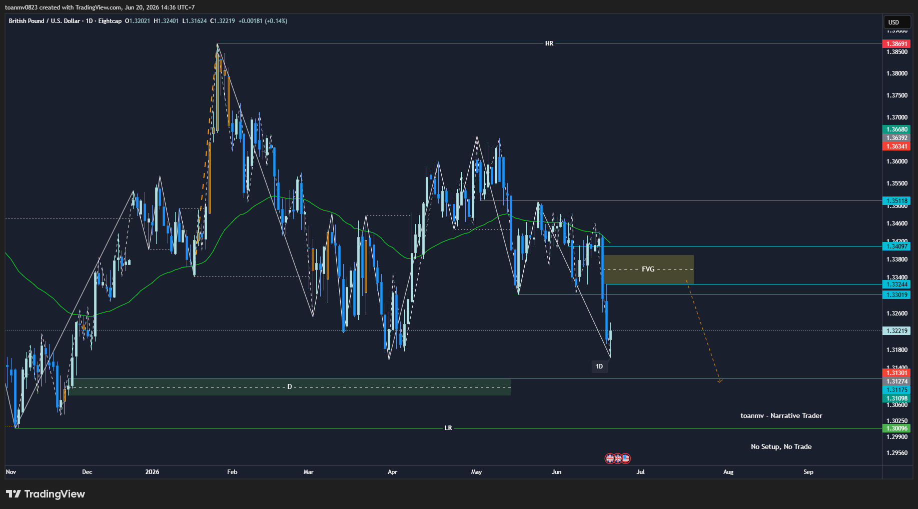
Task: Click the 1.34097 cyan price label
Action: [897, 246]
